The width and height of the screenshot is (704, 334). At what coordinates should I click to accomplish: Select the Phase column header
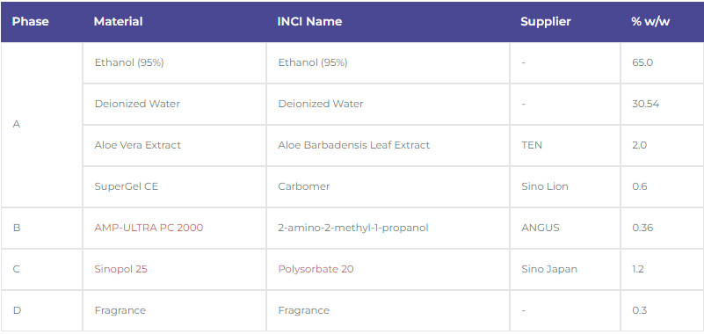point(31,22)
